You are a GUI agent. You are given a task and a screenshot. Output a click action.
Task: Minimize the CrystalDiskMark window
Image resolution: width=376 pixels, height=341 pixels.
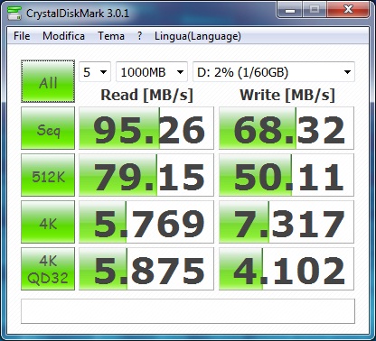pos(290,10)
